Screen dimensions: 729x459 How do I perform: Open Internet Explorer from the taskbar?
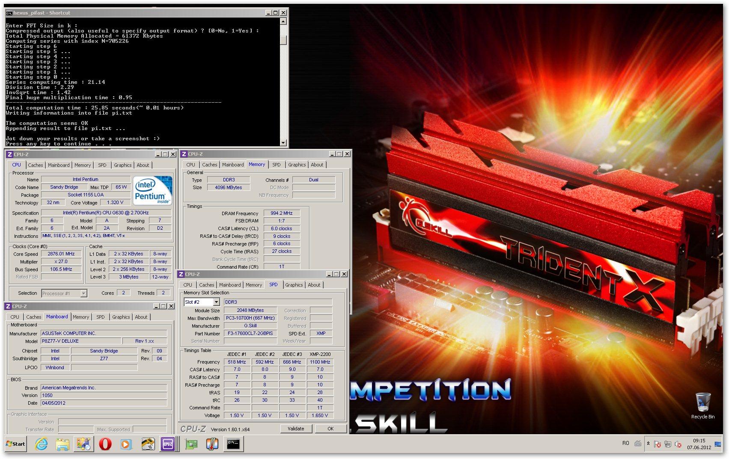point(41,444)
